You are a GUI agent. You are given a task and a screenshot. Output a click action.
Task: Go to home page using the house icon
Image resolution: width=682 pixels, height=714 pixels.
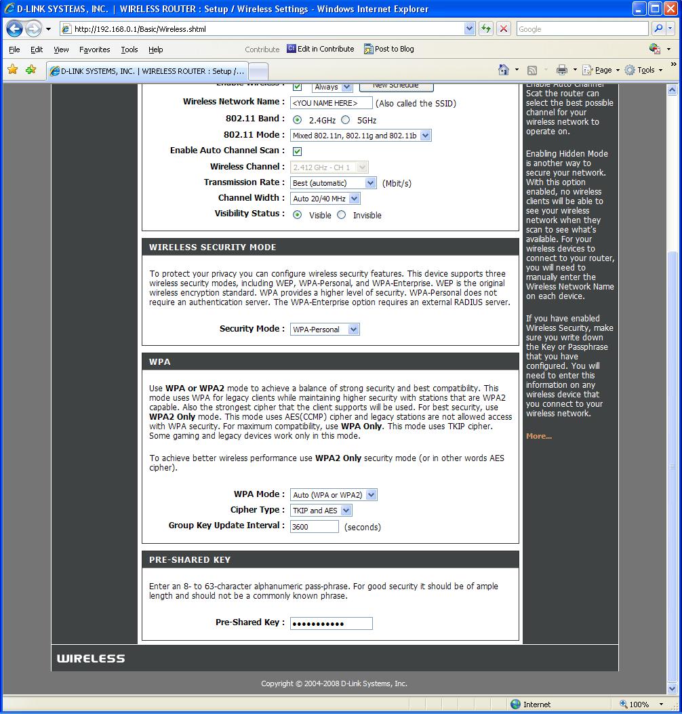point(504,70)
